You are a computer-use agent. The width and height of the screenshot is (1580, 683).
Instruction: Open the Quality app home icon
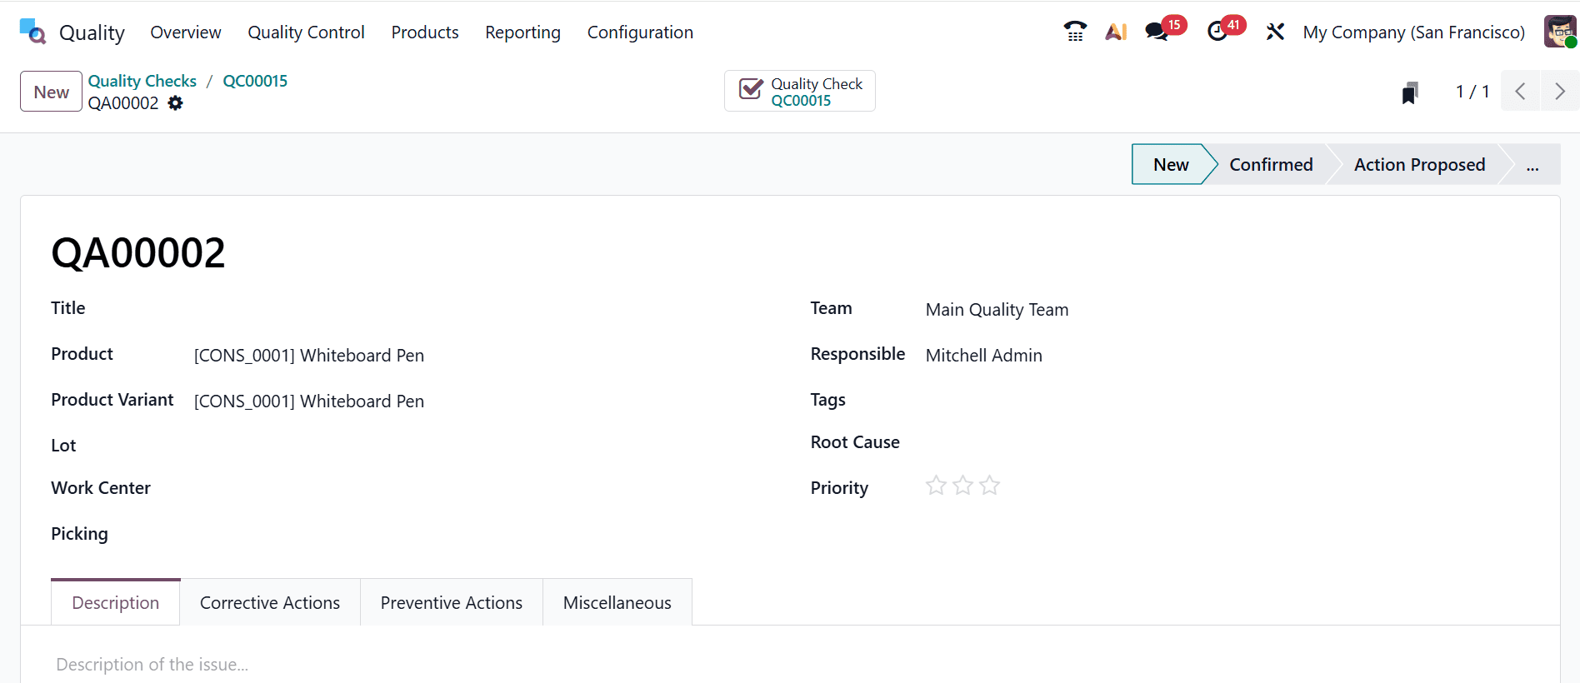[x=32, y=32]
